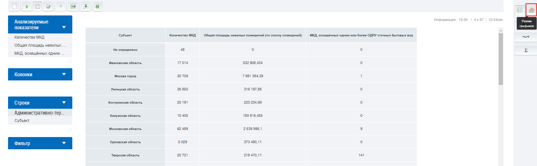The width and height of the screenshot is (537, 166).
Task: Click the table with right arrow icon
Action: click(73, 6)
